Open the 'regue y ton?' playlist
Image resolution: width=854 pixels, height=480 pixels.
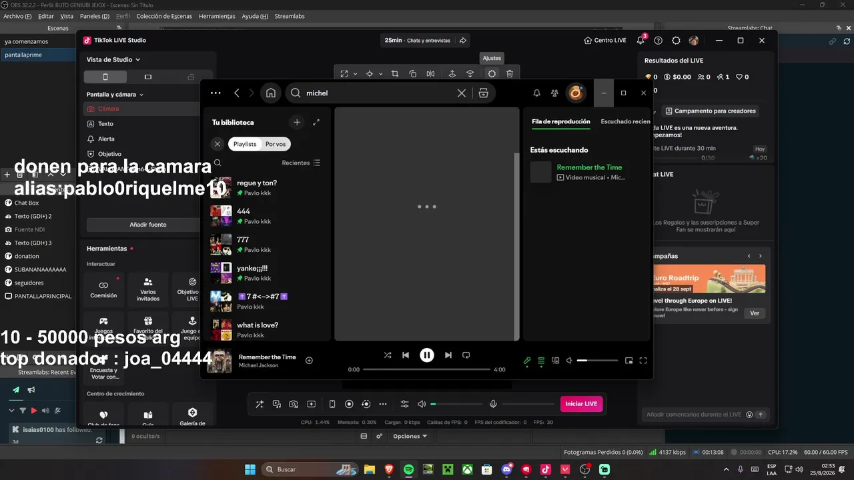point(267,187)
